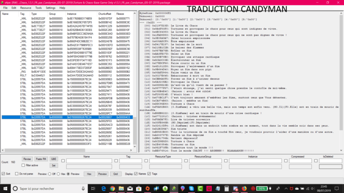Open Microsoft Store from the taskbar
The height and width of the screenshot is (193, 344).
(x=138, y=189)
